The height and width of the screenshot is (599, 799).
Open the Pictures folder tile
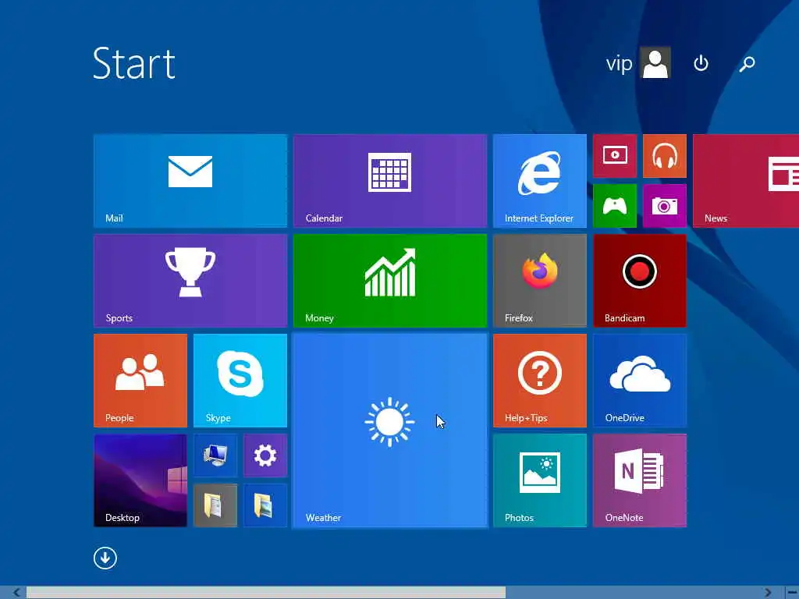pyautogui.click(x=265, y=505)
